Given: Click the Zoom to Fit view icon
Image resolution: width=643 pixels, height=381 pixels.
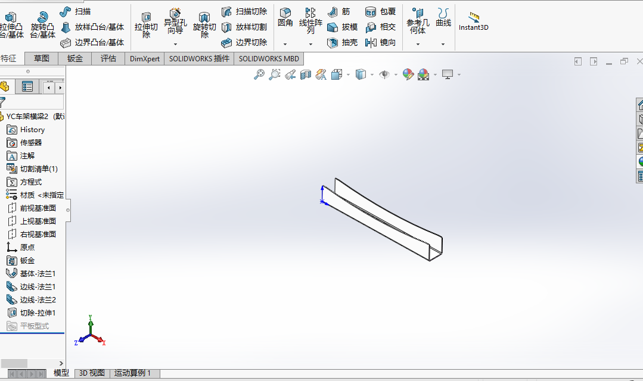Looking at the screenshot, I should [259, 74].
